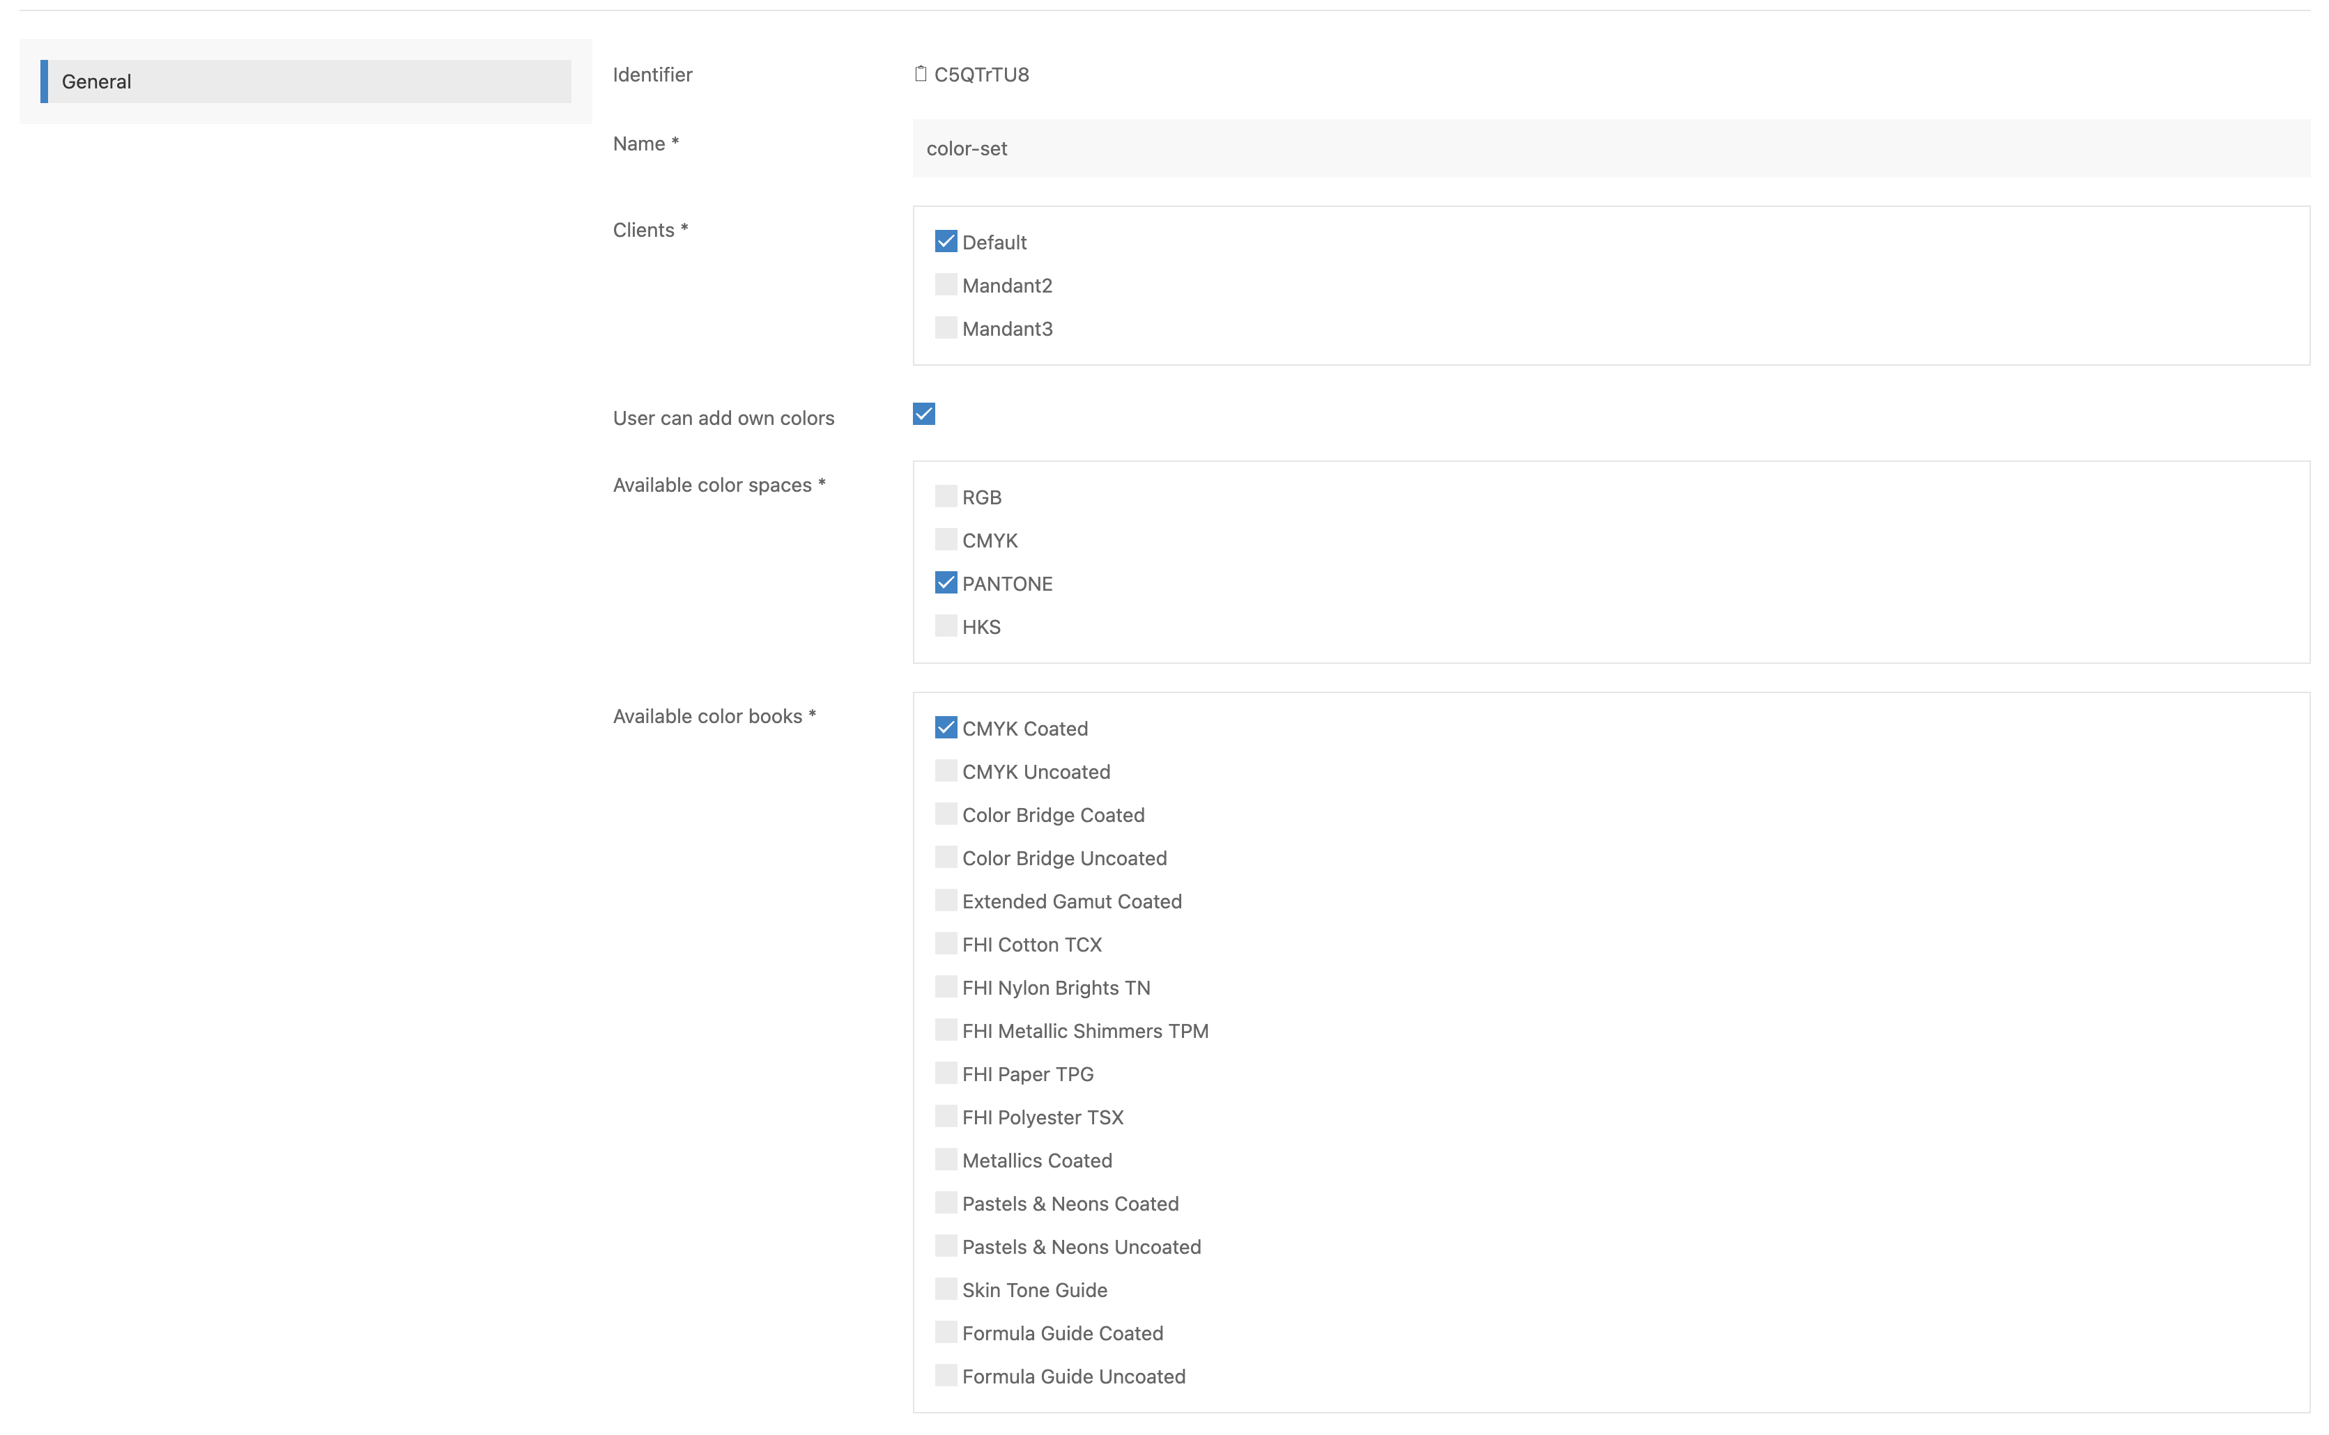Screen dimensions: 2329x1435
Task: Click the Name input field
Action: (1611, 149)
